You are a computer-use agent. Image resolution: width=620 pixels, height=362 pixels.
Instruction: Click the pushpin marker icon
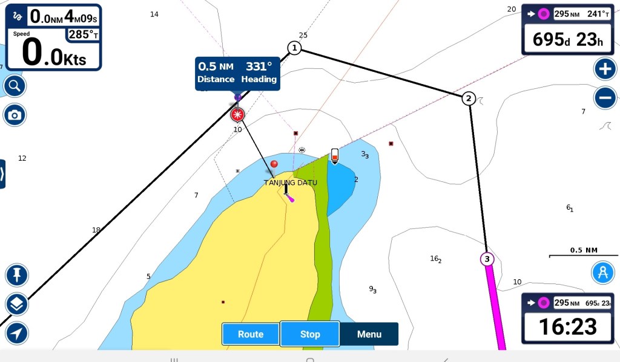[16, 276]
